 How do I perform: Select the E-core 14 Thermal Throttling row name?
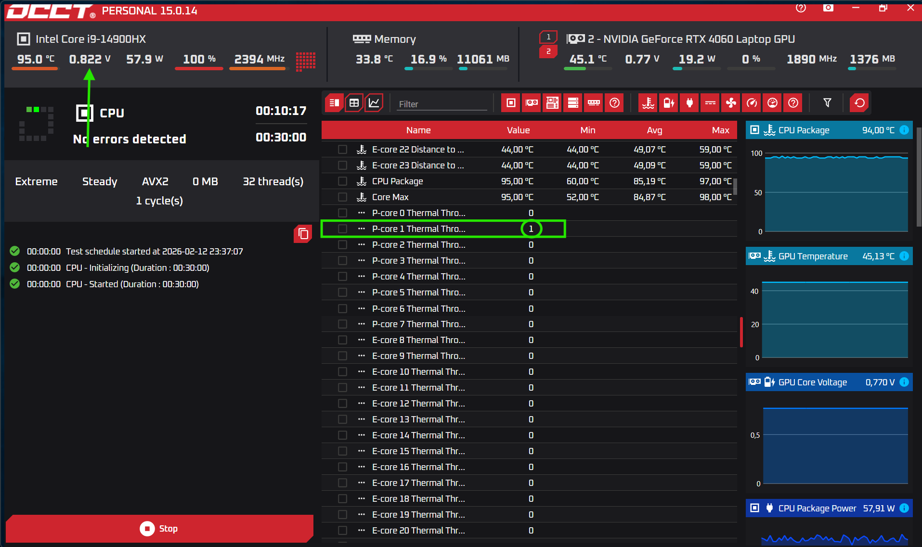click(418, 435)
